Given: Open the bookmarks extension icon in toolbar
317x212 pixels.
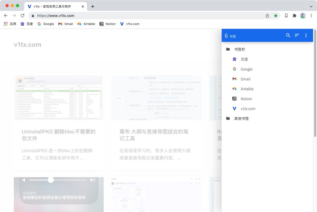Looking at the screenshot, I should [286, 15].
